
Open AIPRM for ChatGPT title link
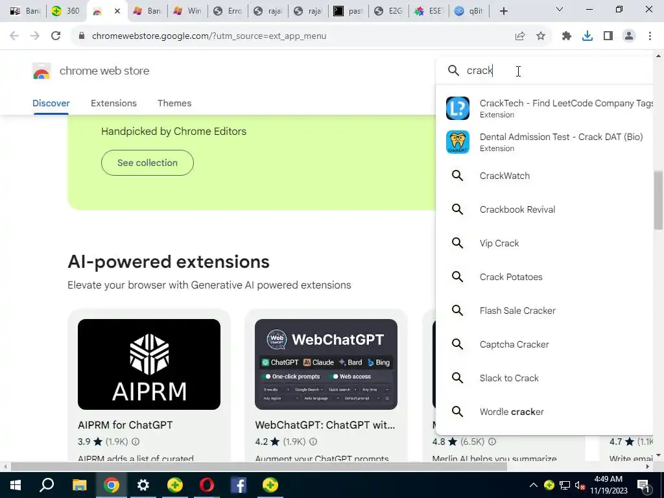click(125, 425)
